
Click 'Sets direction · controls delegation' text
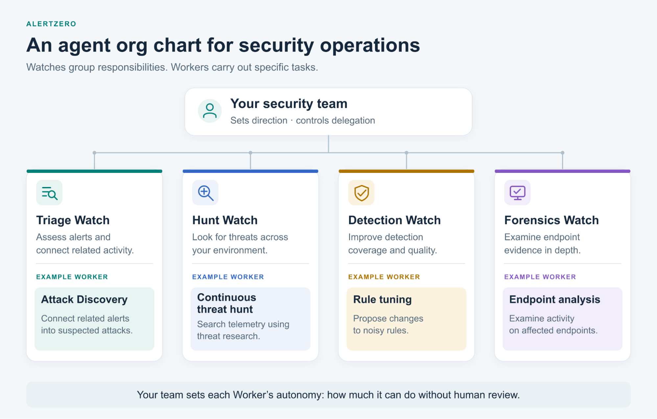point(303,121)
